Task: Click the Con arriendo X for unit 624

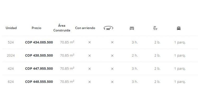Action: pyautogui.click(x=90, y=82)
